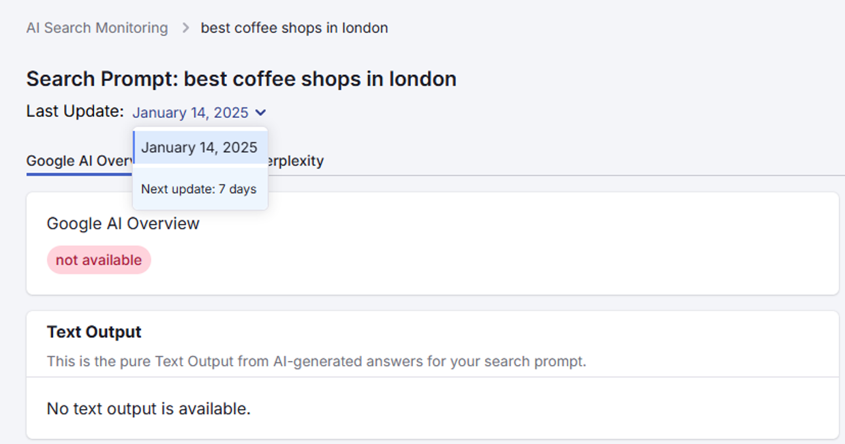The height and width of the screenshot is (444, 845).
Task: Click the 'Next update: 7 days' entry
Action: click(x=199, y=189)
